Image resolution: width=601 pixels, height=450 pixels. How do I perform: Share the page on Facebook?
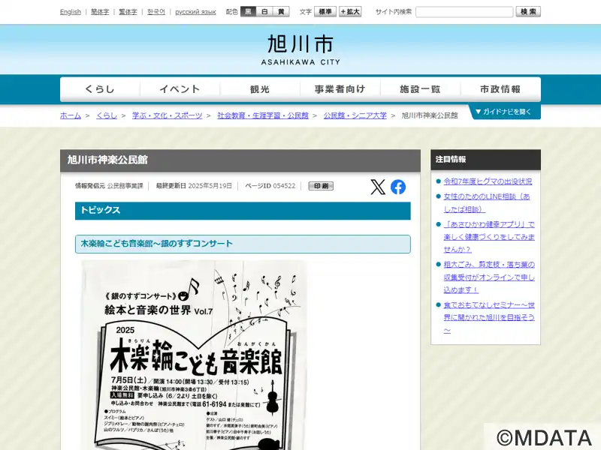[x=398, y=187]
